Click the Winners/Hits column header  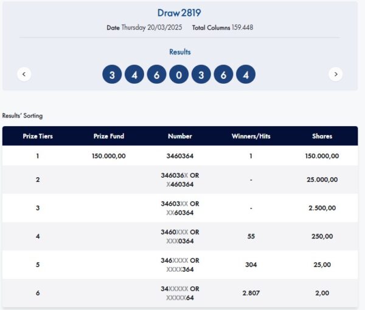tap(251, 136)
